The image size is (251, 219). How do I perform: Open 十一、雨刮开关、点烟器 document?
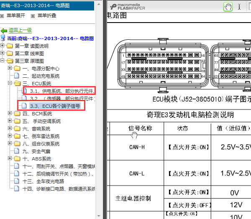coord(59,166)
